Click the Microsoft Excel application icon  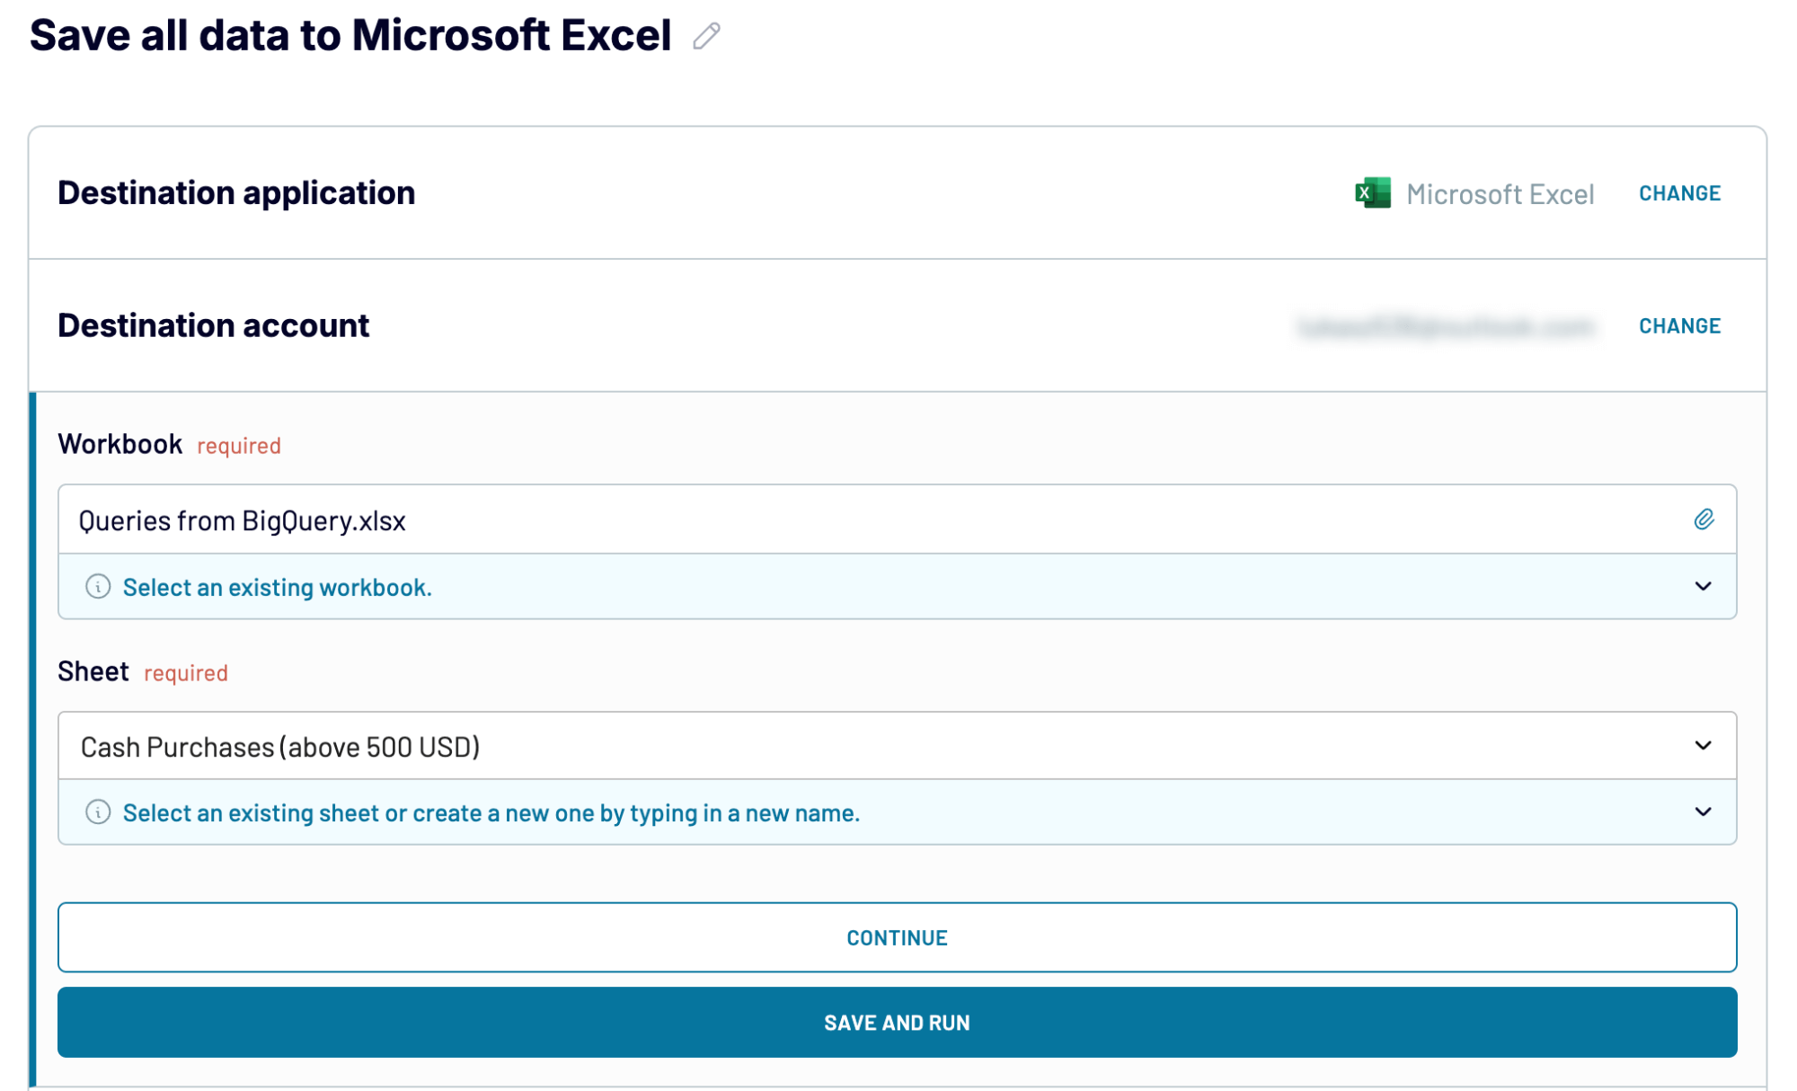click(x=1372, y=193)
